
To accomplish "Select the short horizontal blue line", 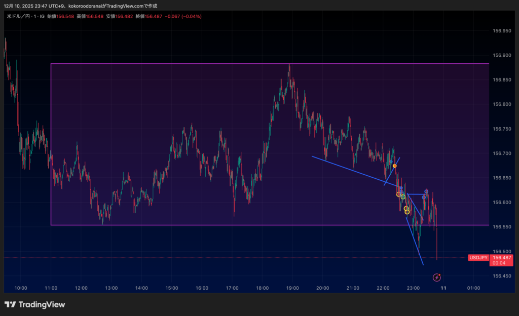I will click(417, 194).
